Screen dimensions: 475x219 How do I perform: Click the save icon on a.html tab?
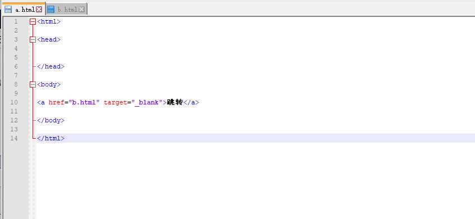(8, 9)
